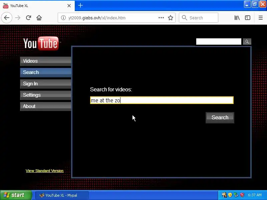Click the forward navigation arrow
The image size is (267, 200).
[18, 18]
